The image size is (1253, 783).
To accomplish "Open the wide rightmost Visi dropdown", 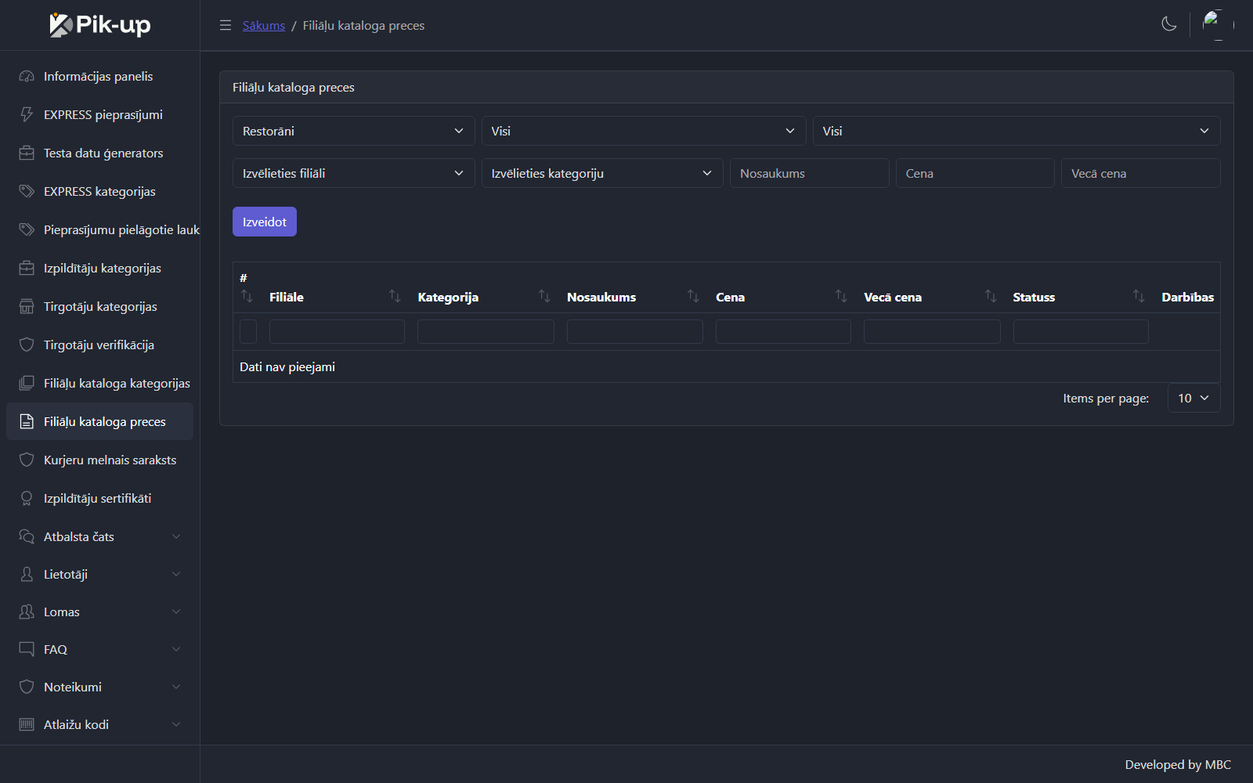I will (x=1016, y=131).
